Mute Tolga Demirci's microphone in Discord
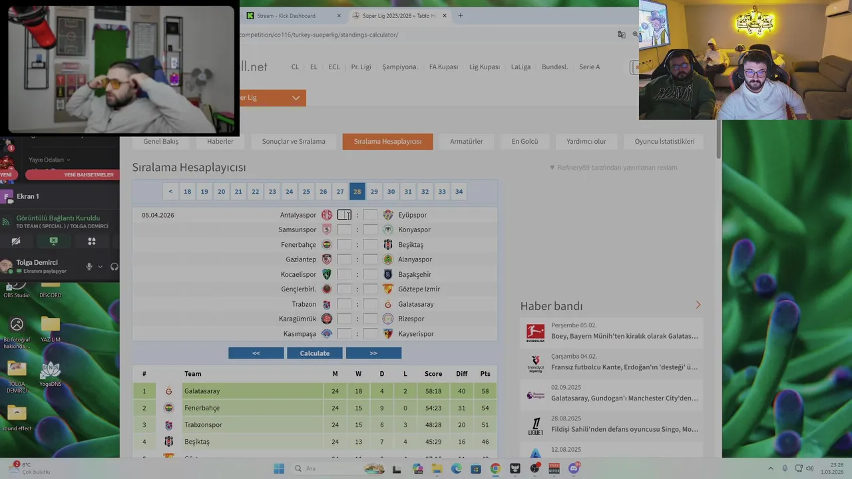Image resolution: width=852 pixels, height=479 pixels. coord(89,267)
